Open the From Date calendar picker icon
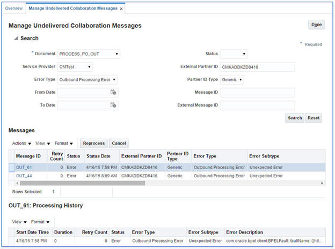 pyautogui.click(x=113, y=93)
